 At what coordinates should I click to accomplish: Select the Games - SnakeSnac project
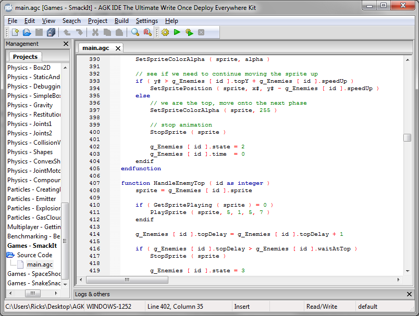coord(34,283)
